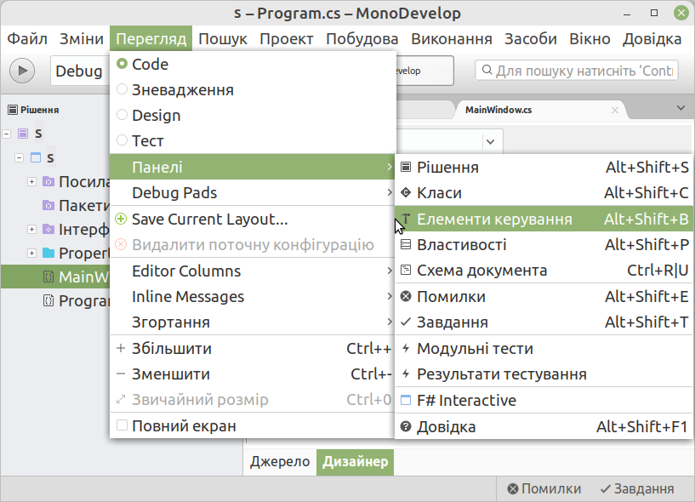Select the Design layout radio button
695x502 pixels.
pyautogui.click(x=122, y=115)
